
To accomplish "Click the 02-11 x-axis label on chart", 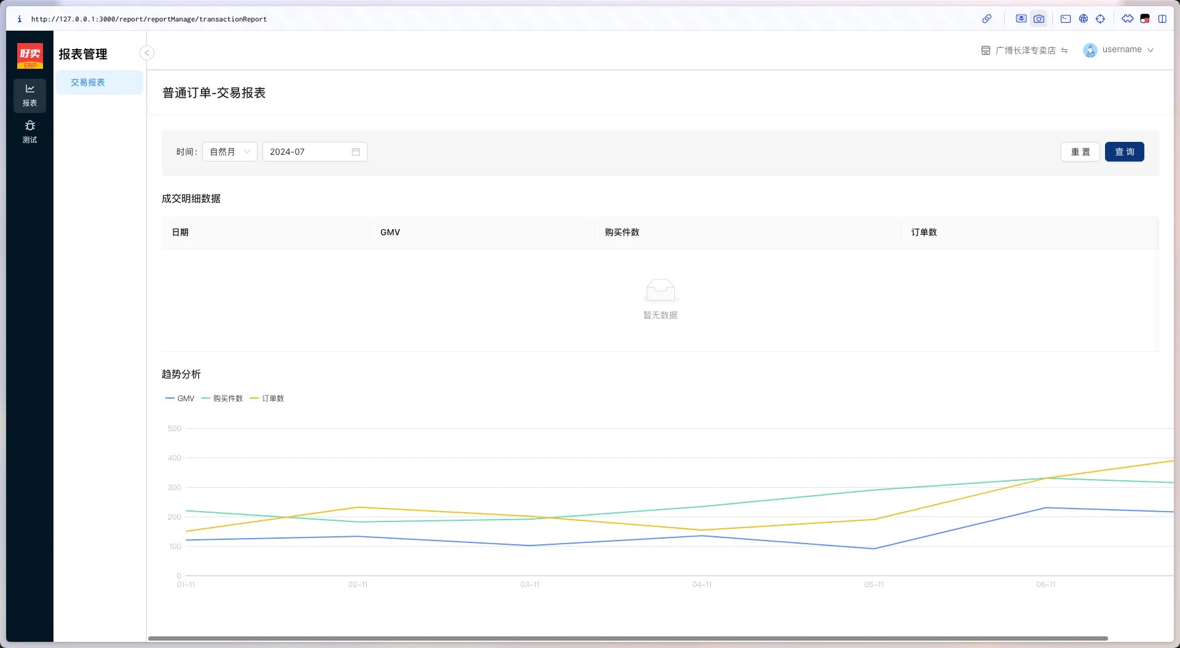I will (358, 585).
